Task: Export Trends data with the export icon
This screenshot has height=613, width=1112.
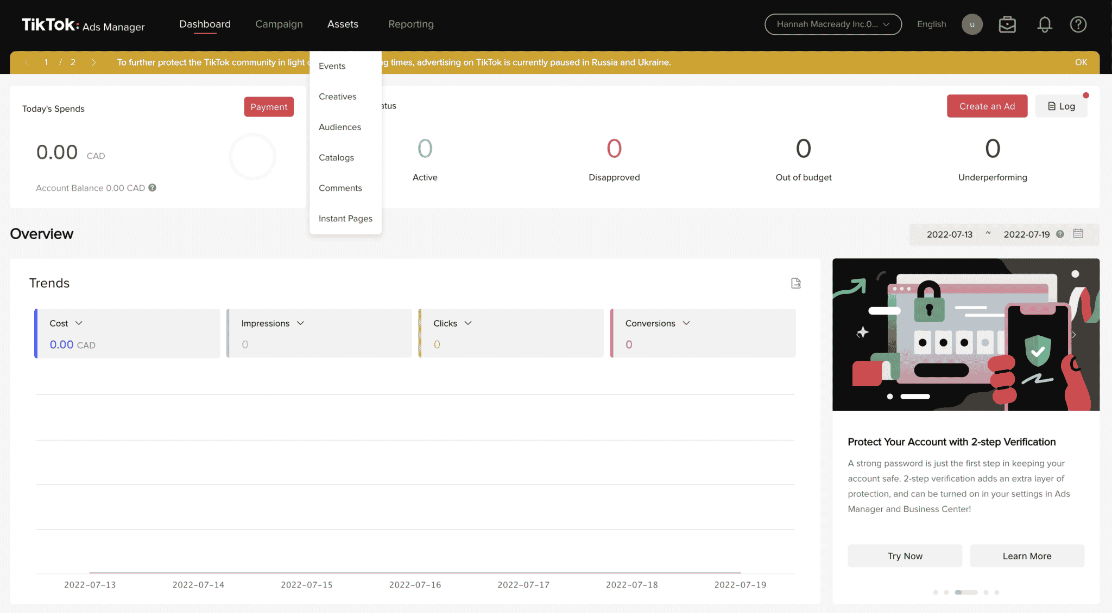Action: [x=796, y=283]
